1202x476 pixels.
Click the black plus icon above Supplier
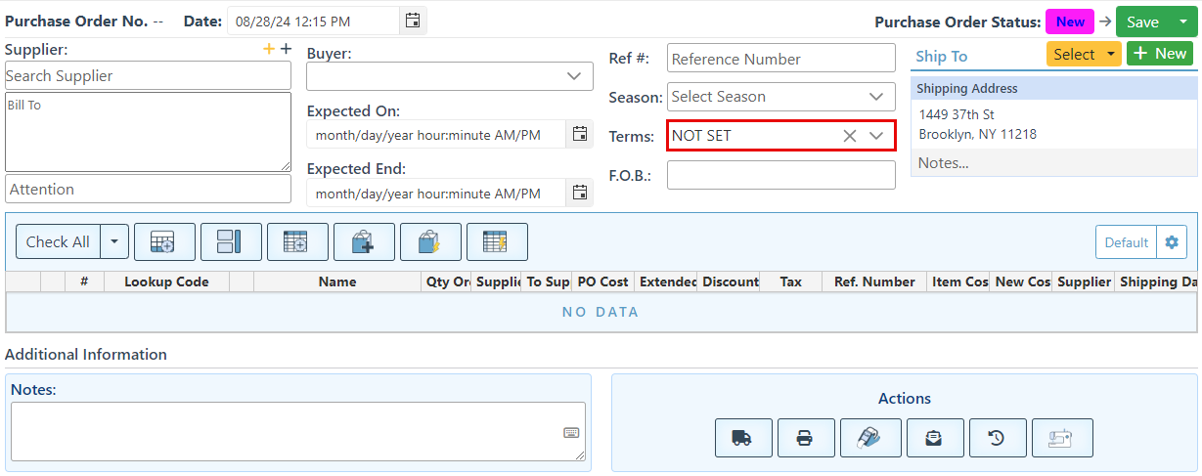pyautogui.click(x=286, y=49)
